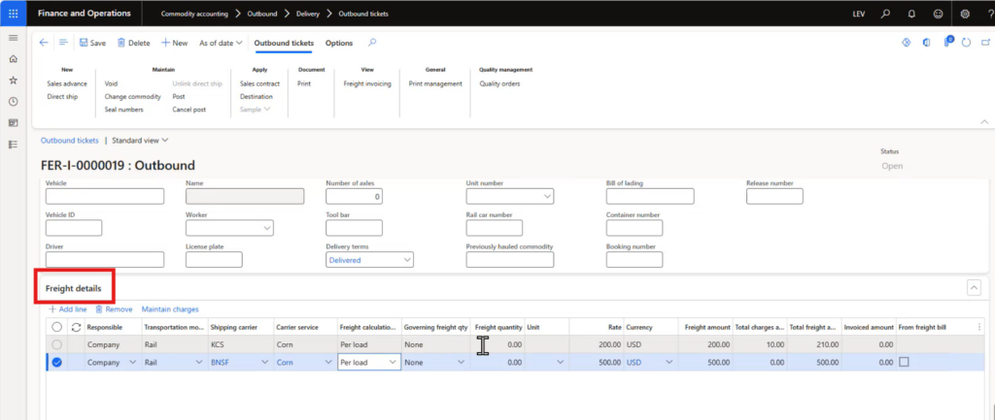The width and height of the screenshot is (995, 420).
Task: Open help question mark icon
Action: pos(990,14)
